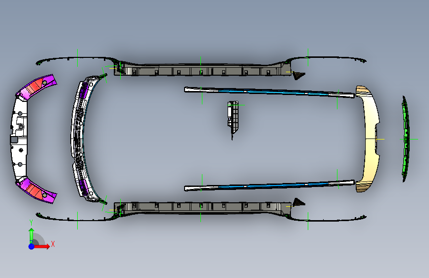Viewport: 429px width, 278px height.
Task: Select the lower roof rail with blue stripe
Action: click(270, 185)
